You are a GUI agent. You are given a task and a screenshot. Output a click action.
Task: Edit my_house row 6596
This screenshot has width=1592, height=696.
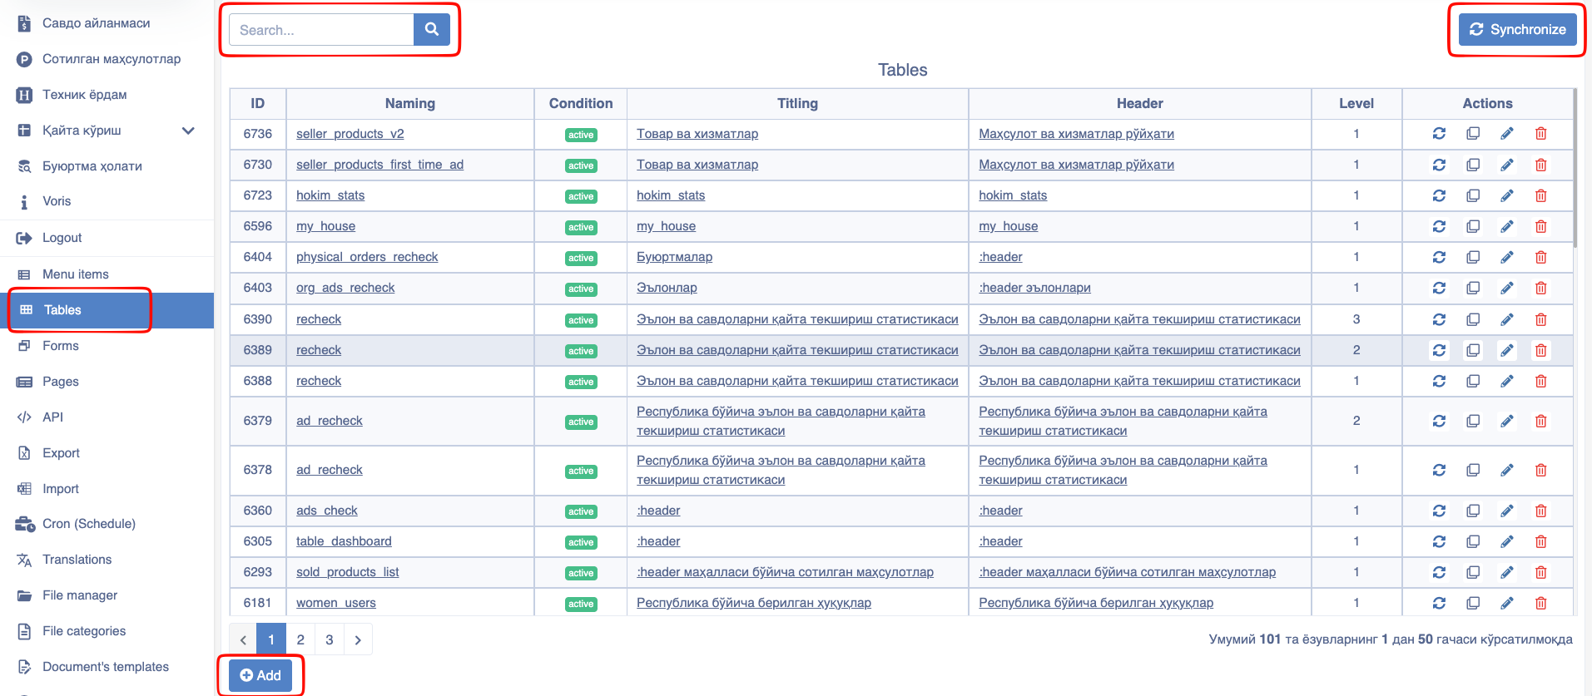pyautogui.click(x=1507, y=226)
